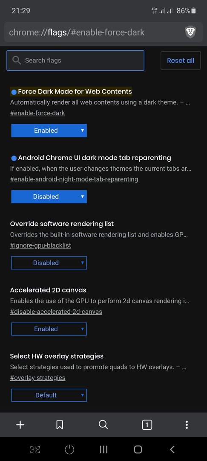Focus the Search flags input field
This screenshot has width=207, height=461.
75,60
